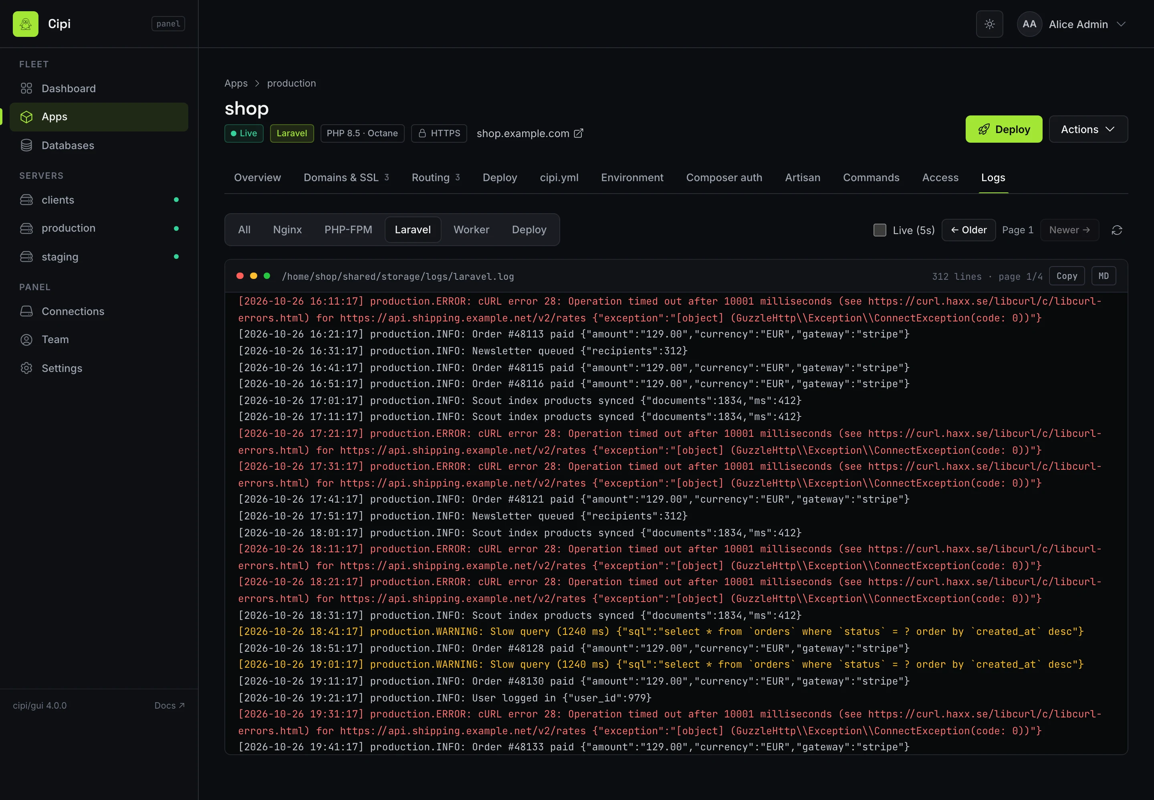Click the staging server icon
Image resolution: width=1154 pixels, height=800 pixels.
[x=26, y=257]
